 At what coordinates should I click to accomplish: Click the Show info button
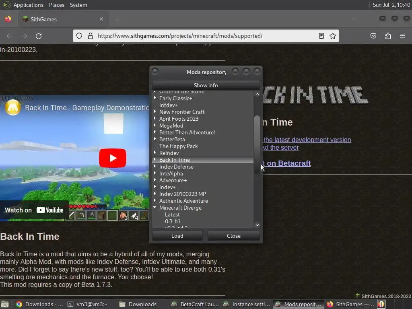coord(206,85)
